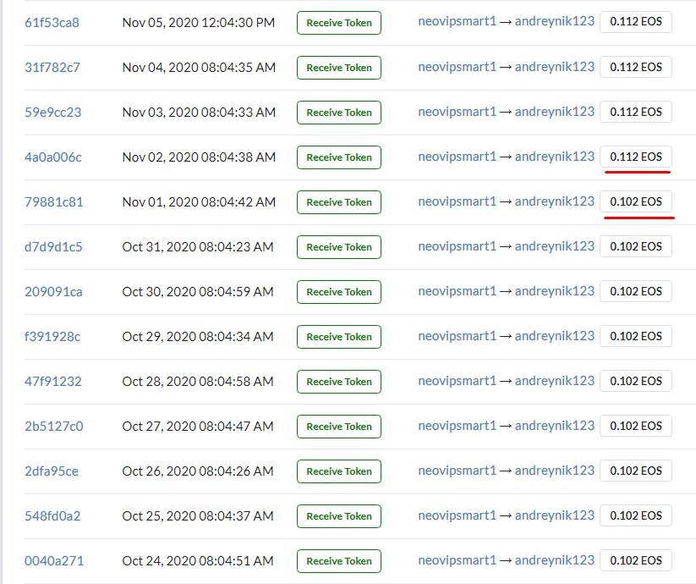Open andreynik123 account on Nov 03 row
The width and height of the screenshot is (696, 584).
point(555,112)
